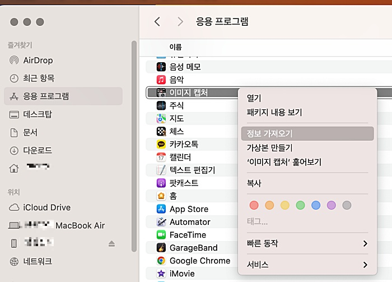Click the 음성 메모 file name
This screenshot has width=392, height=282.
185,67
